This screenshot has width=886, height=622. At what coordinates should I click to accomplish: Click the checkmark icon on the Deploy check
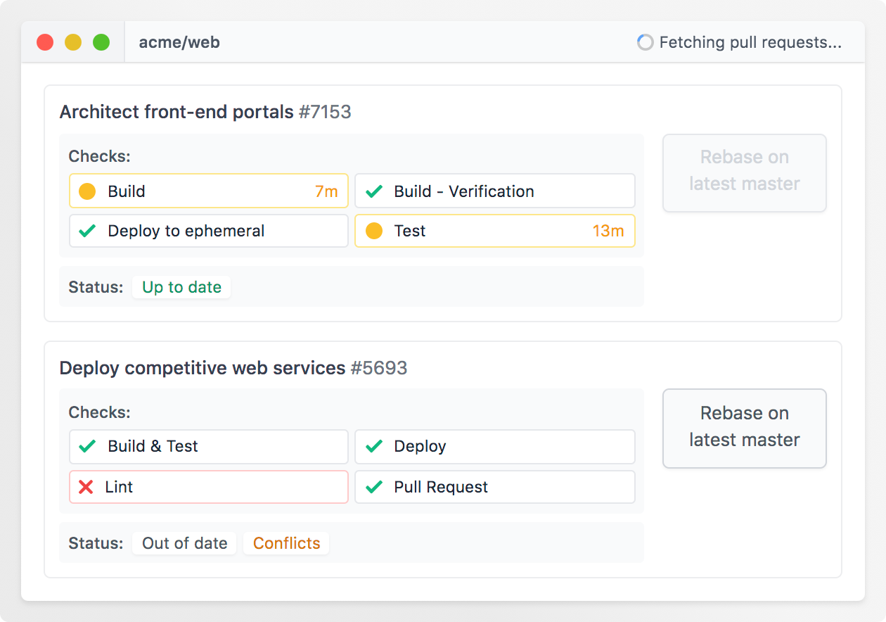374,446
